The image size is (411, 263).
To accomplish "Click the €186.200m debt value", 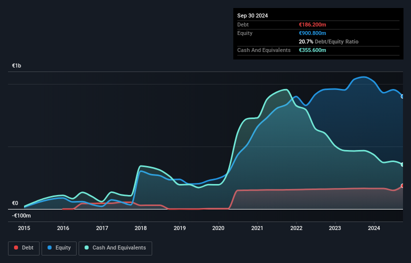I will [x=312, y=24].
